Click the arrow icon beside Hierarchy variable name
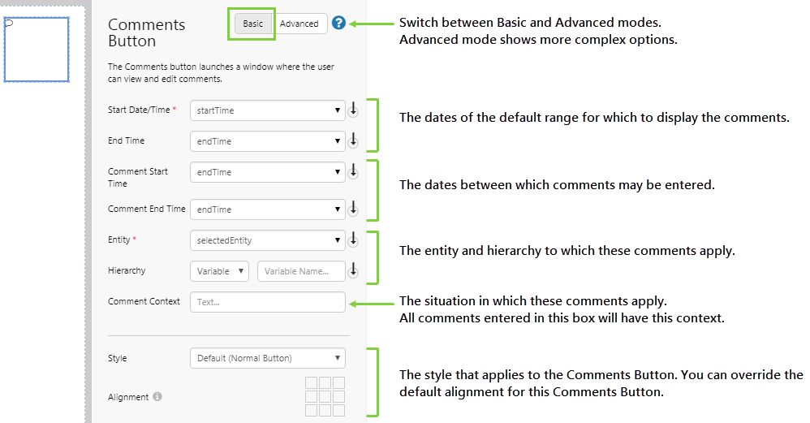This screenshot has width=810, height=423. pos(353,271)
